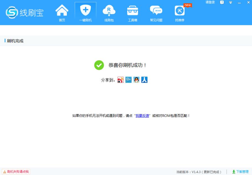
Task: Open help with the question mark icon
Action: (x=221, y=2)
